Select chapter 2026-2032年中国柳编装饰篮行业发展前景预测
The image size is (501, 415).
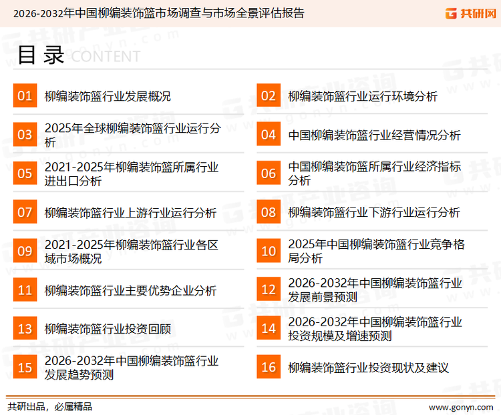(375, 290)
